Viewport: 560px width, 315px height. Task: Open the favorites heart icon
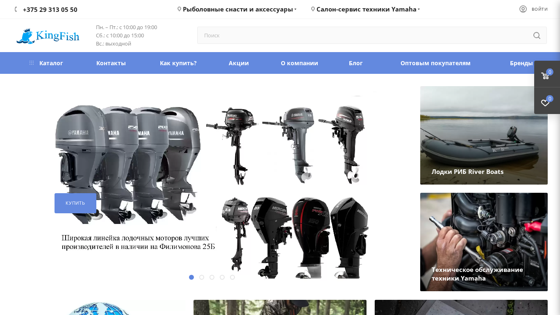[545, 102]
